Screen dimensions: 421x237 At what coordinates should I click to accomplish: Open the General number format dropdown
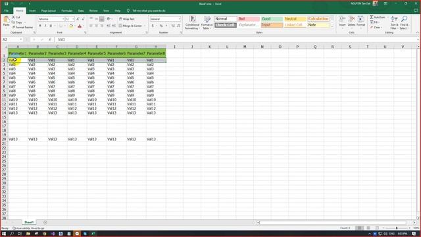179,19
